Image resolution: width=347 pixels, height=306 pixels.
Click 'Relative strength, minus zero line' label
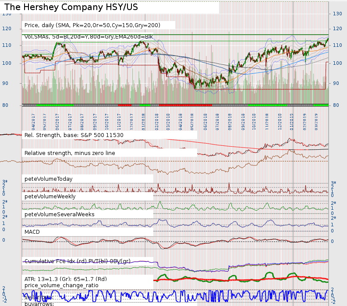(x=70, y=153)
